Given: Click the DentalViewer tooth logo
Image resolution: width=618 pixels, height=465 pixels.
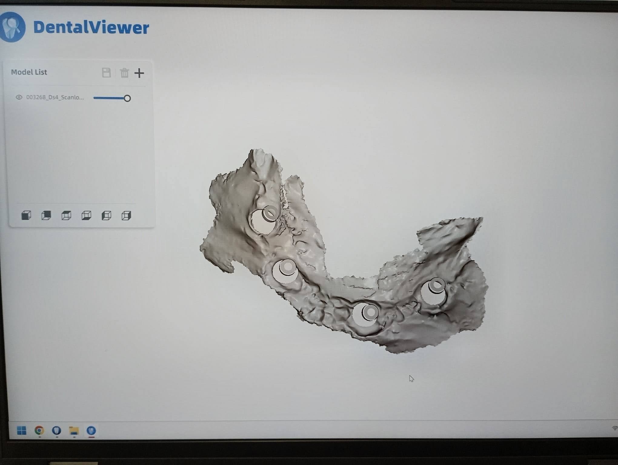Looking at the screenshot, I should point(12,27).
